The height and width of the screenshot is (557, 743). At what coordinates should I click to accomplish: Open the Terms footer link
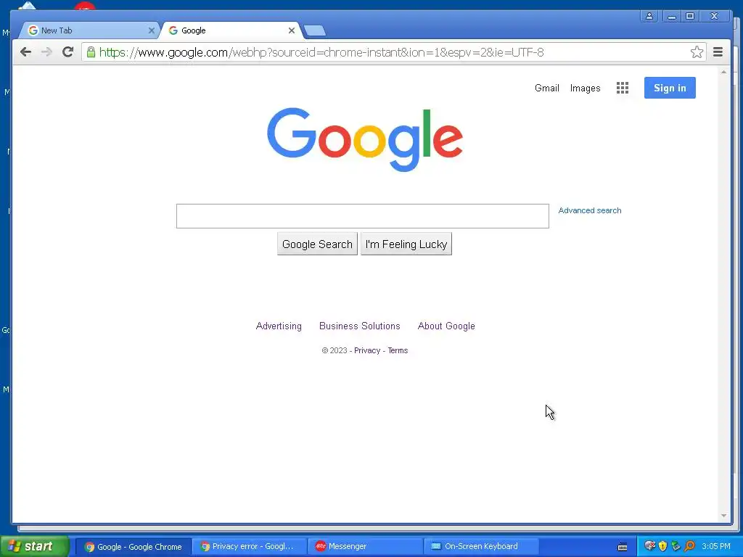click(398, 350)
